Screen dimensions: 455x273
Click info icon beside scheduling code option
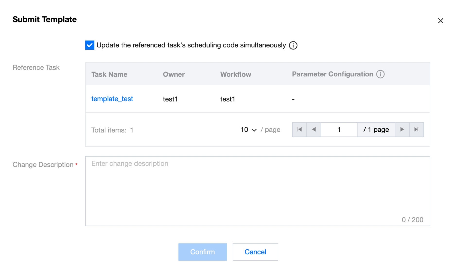point(293,45)
